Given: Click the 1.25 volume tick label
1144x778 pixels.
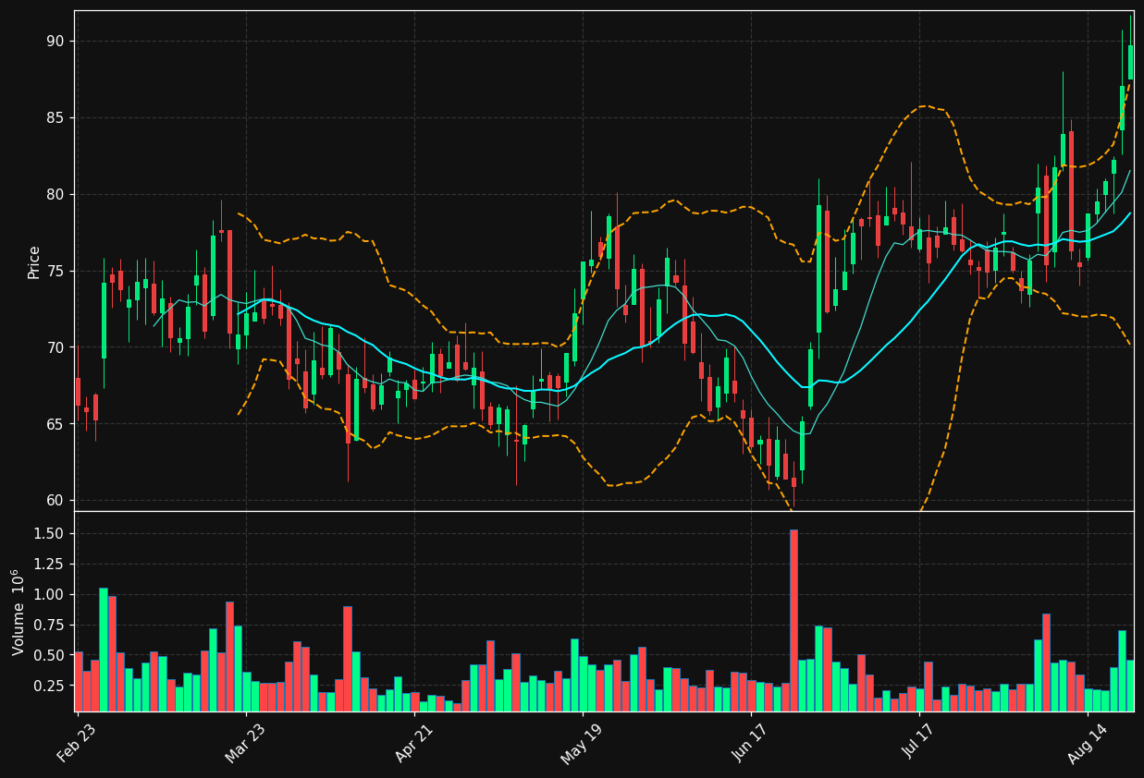Looking at the screenshot, I should click(x=50, y=564).
